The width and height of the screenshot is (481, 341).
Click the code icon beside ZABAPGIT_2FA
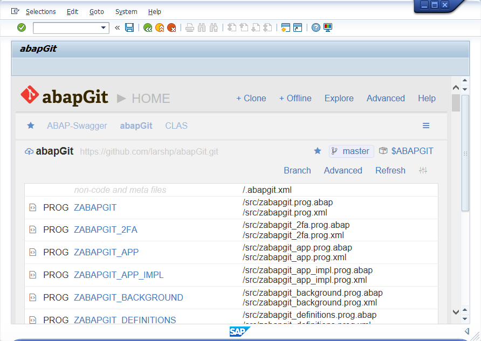pos(32,230)
